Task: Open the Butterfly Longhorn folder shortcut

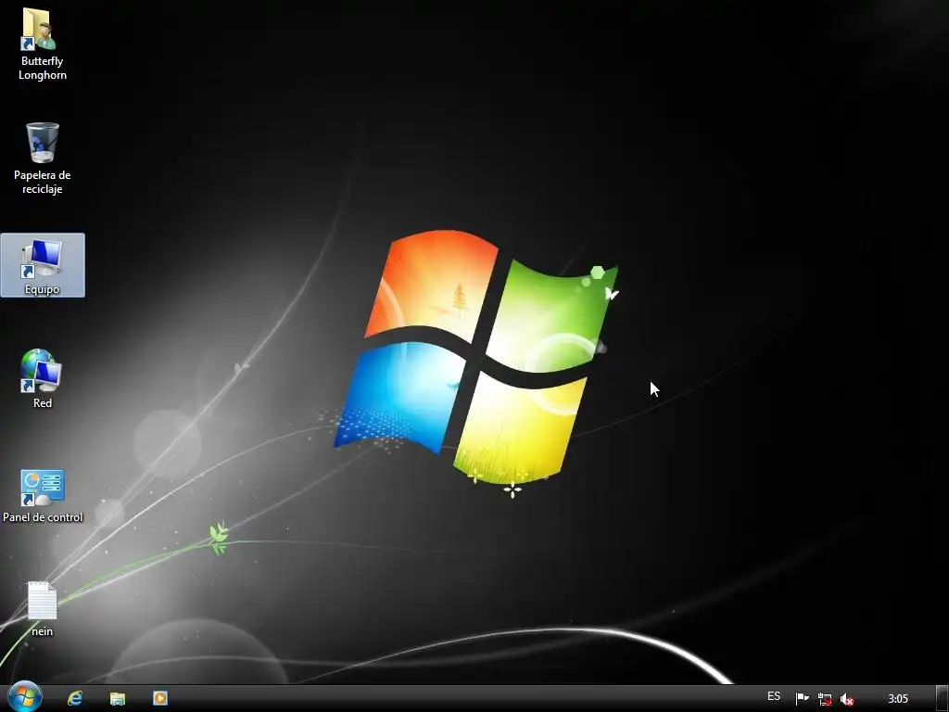Action: [x=41, y=44]
